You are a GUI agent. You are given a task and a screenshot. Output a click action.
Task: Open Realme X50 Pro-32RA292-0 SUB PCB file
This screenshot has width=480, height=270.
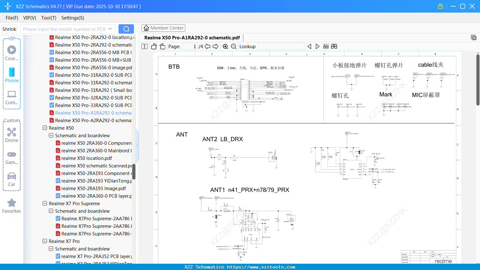[91, 98]
